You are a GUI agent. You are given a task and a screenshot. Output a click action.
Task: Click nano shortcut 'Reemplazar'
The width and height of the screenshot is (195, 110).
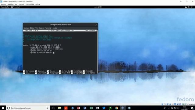pos(53,73)
